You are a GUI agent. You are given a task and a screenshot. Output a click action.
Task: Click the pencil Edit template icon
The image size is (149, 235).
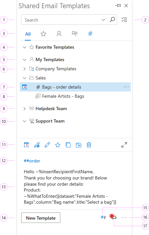coord(47,145)
